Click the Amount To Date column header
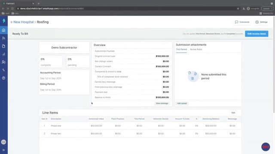Screen dimensions: 275x154 (182, 119)
